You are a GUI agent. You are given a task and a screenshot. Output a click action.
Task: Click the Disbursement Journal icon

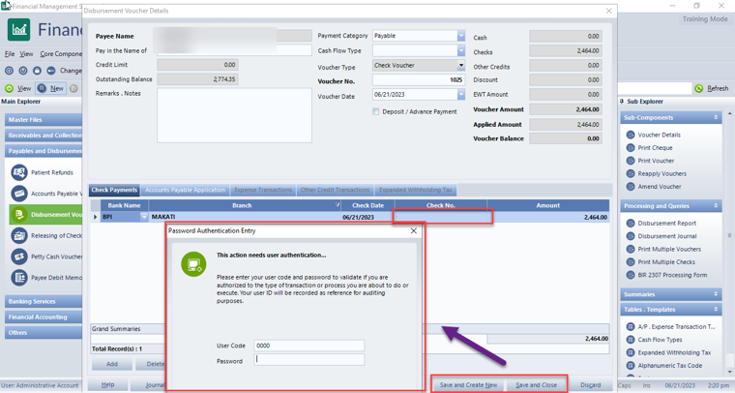click(631, 236)
